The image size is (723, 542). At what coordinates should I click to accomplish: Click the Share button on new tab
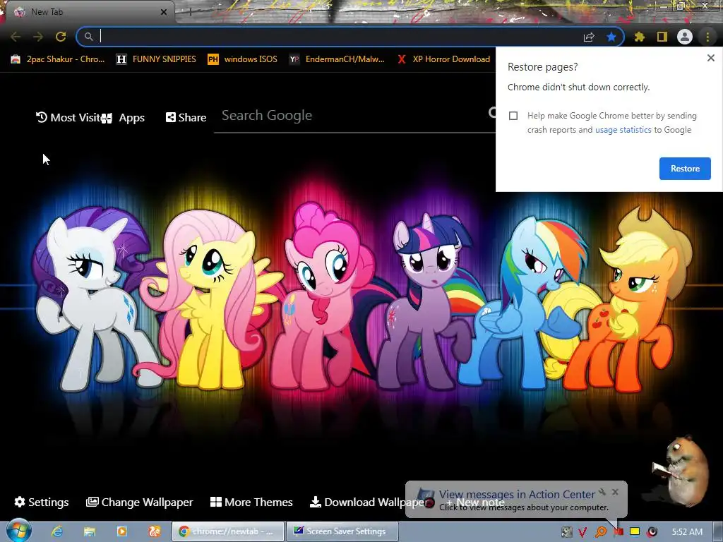pyautogui.click(x=186, y=118)
